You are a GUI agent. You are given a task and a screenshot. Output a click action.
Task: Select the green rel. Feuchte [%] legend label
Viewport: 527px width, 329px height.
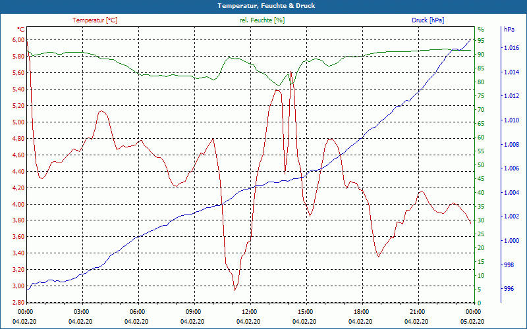pos(262,20)
